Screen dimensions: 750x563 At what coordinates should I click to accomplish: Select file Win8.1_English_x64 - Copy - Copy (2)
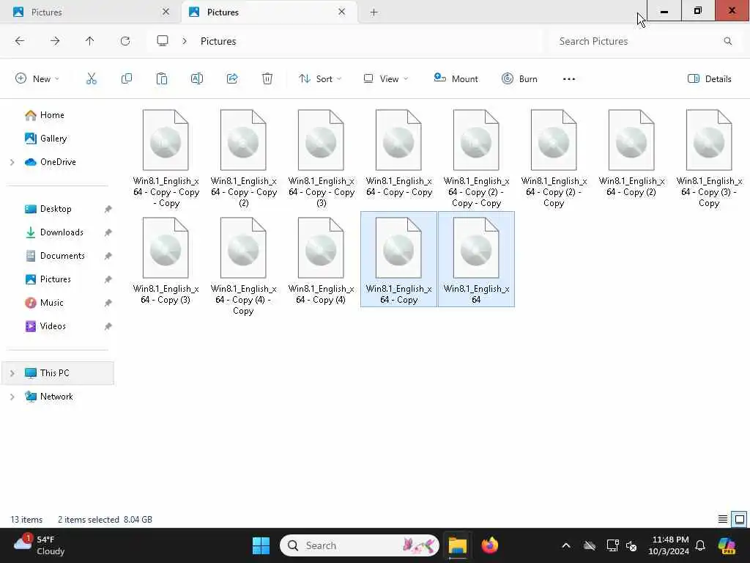pyautogui.click(x=243, y=158)
